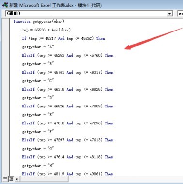Click the horizontal scrollbar left arrow
Image resolution: width=183 pixels, height=184 pixels.
(x=17, y=179)
